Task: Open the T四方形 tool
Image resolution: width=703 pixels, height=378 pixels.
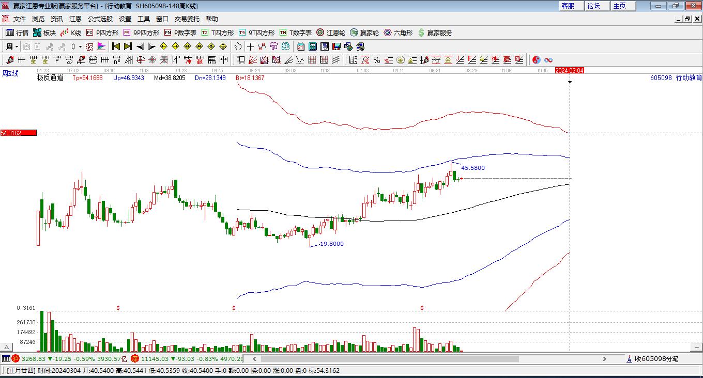Action: (218, 33)
